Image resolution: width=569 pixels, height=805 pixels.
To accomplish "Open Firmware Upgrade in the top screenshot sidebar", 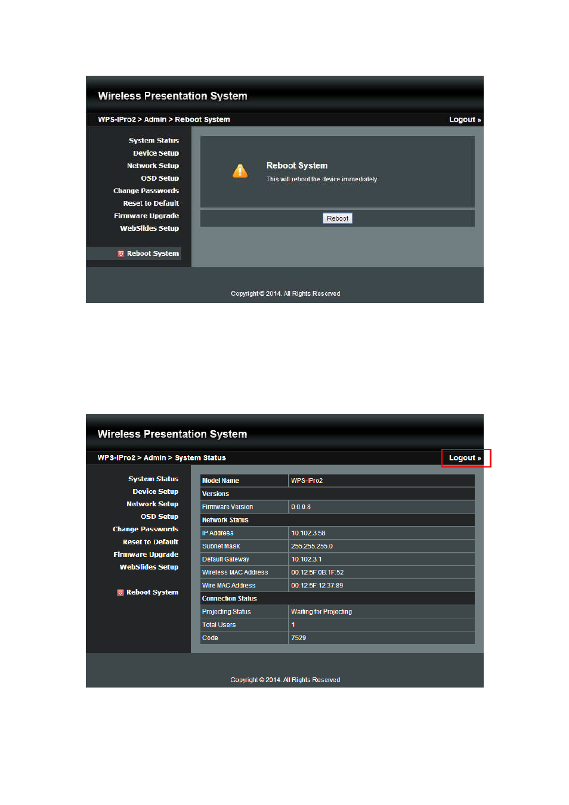I will point(146,216).
